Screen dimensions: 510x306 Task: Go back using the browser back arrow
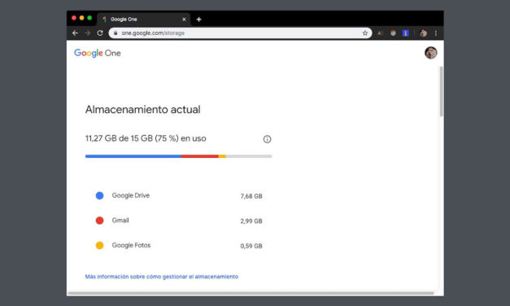[x=75, y=33]
